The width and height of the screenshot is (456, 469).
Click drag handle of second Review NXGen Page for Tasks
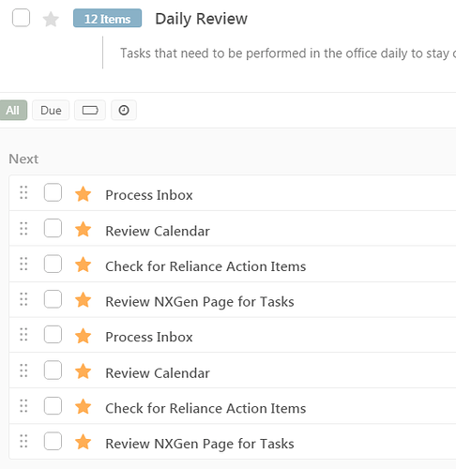23,441
